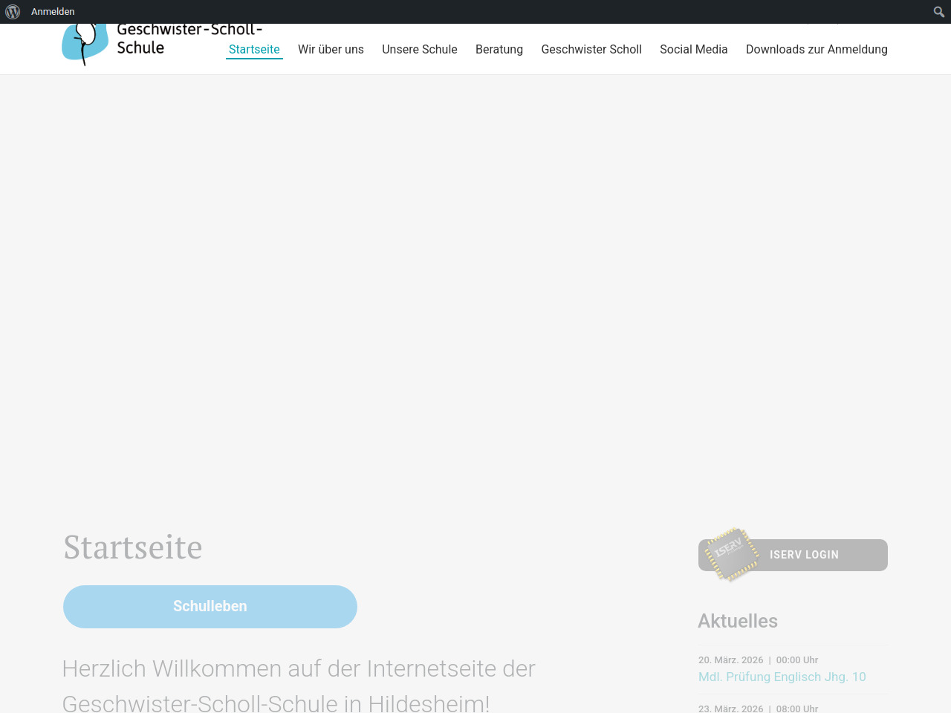Open Mdl. Prüfung Englisch Jhg. 10 event

[x=782, y=677]
